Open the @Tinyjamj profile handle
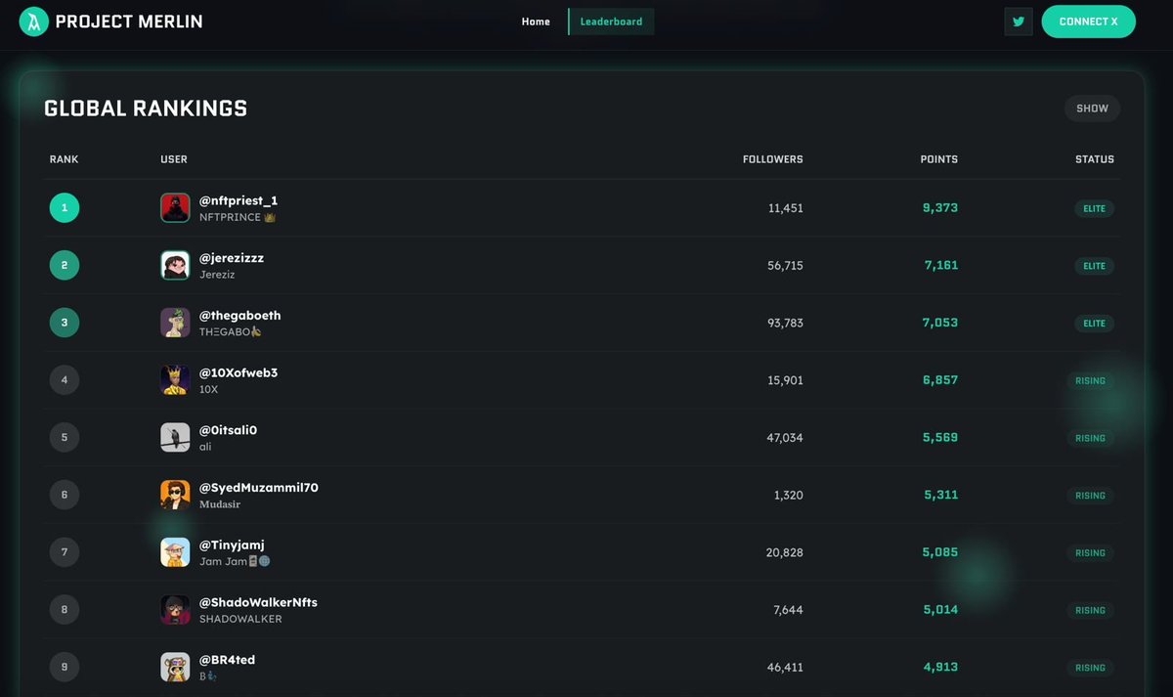Viewport: 1173px width, 697px height. click(232, 545)
